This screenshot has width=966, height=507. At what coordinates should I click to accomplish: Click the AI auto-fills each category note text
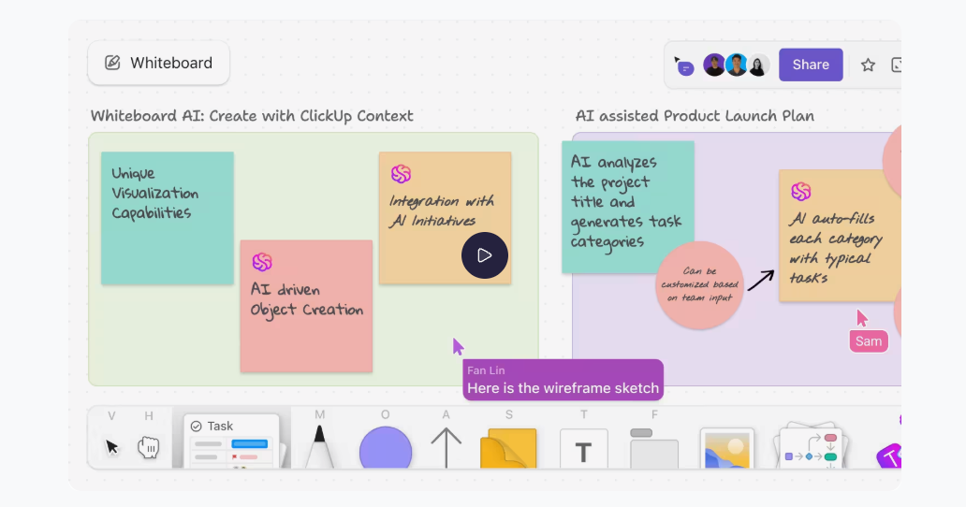click(835, 248)
